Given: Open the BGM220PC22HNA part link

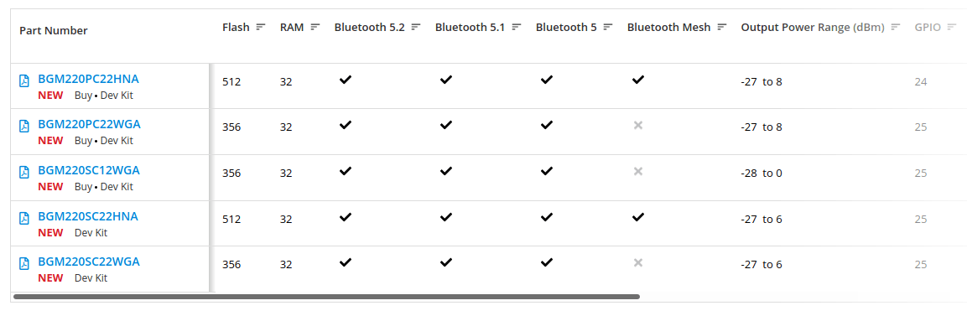Looking at the screenshot, I should (89, 79).
